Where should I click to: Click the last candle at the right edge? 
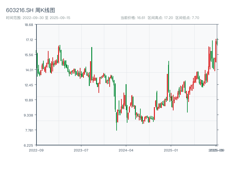click(217, 42)
